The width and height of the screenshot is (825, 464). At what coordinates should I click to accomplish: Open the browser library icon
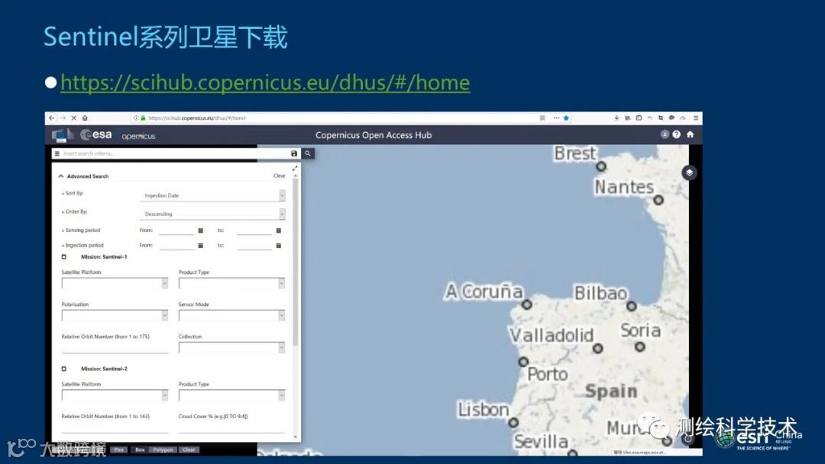(627, 118)
